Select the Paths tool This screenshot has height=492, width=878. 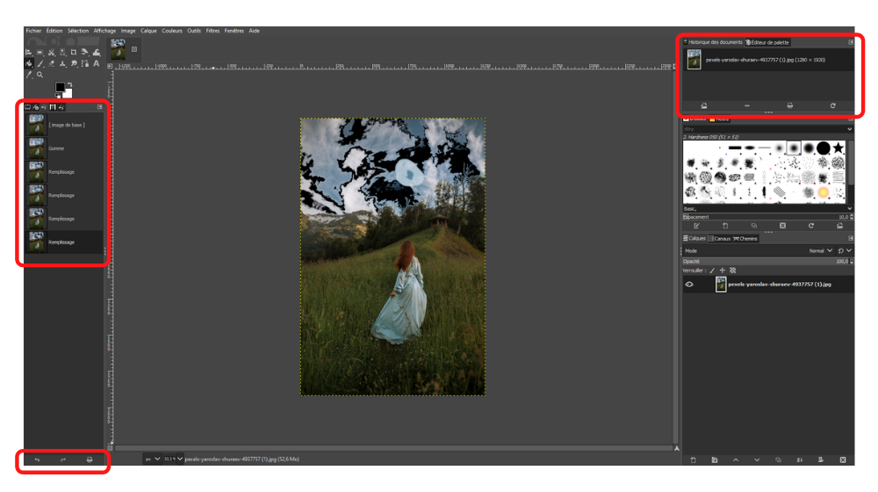(x=84, y=63)
